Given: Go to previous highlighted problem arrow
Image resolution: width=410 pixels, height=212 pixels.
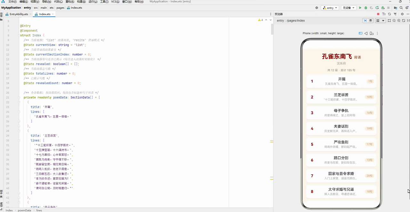Looking at the screenshot, I should pyautogui.click(x=266, y=20).
